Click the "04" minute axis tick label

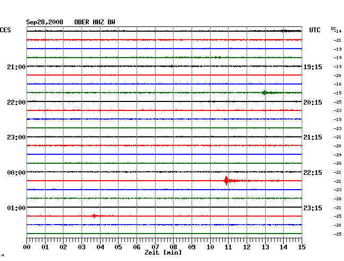100,247
